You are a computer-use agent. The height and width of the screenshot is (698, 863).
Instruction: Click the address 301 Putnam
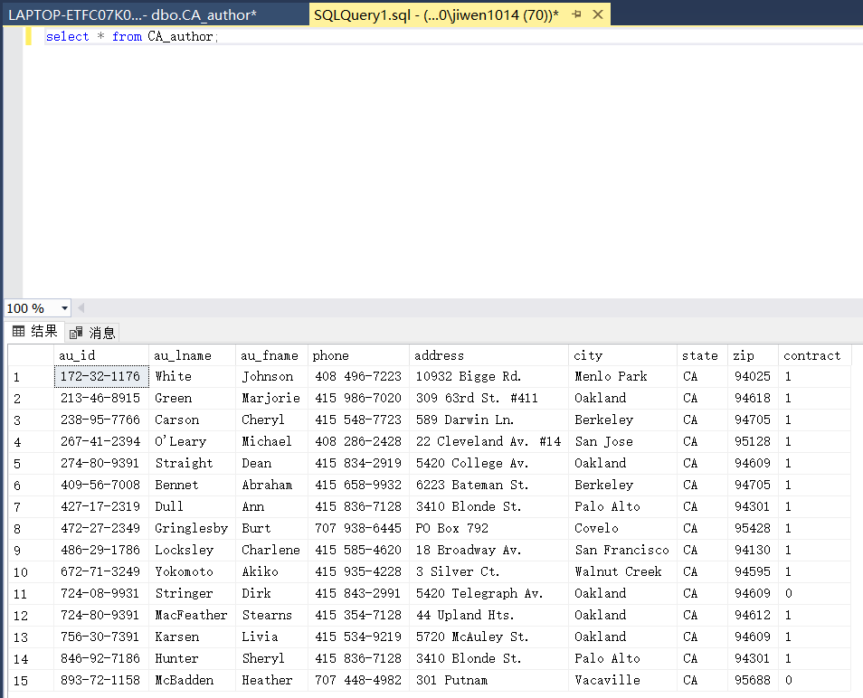[452, 680]
